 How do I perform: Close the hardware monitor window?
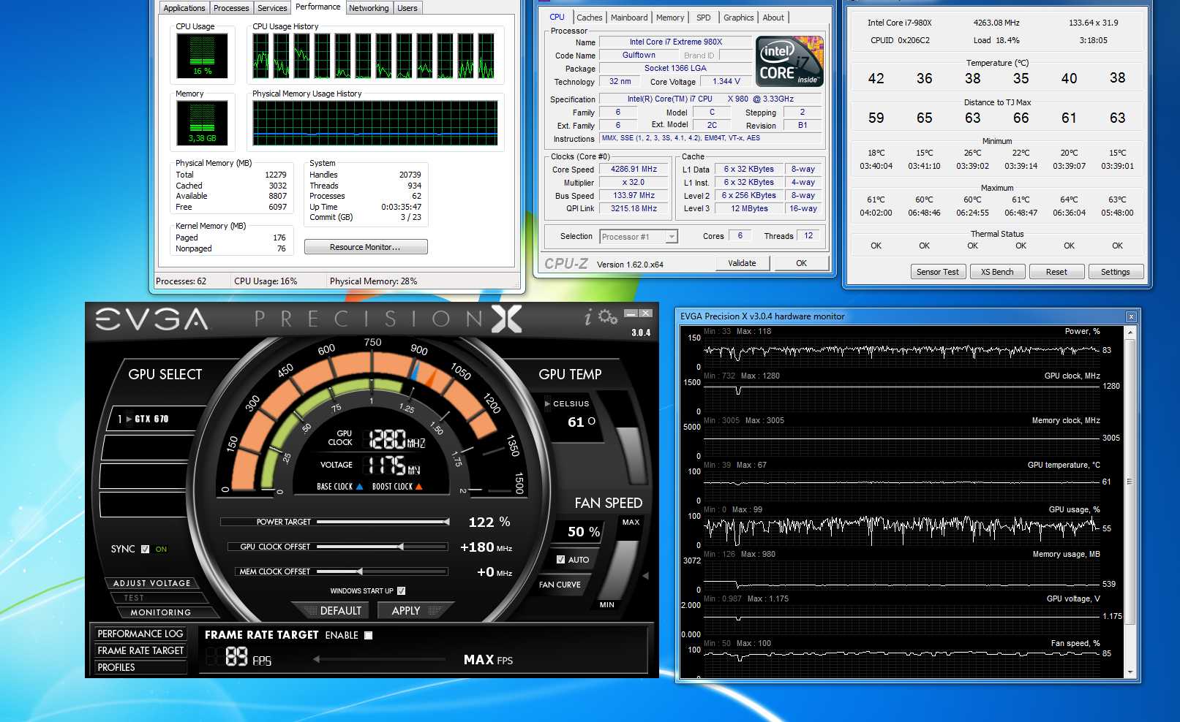1131,316
